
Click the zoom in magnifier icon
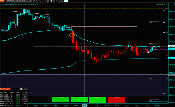point(40,1)
